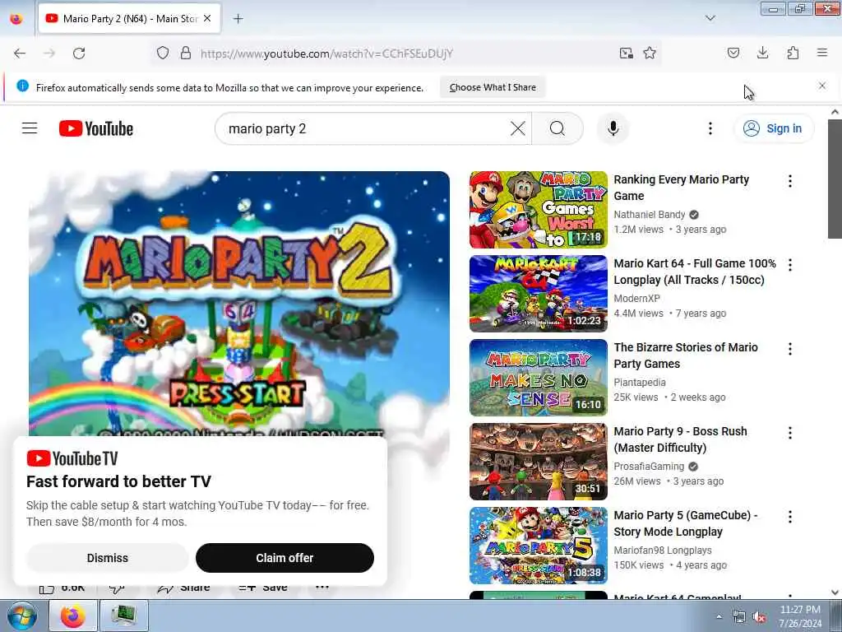Visit ProsafiaGaming channel
842x632 pixels.
649,466
